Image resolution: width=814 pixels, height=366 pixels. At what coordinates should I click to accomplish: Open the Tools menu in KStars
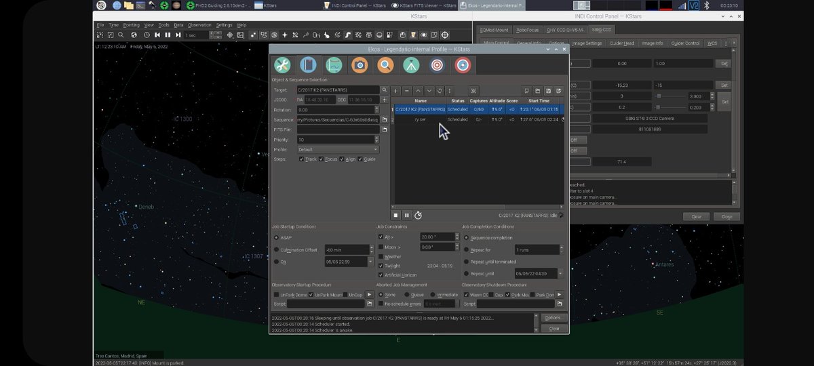coord(164,24)
